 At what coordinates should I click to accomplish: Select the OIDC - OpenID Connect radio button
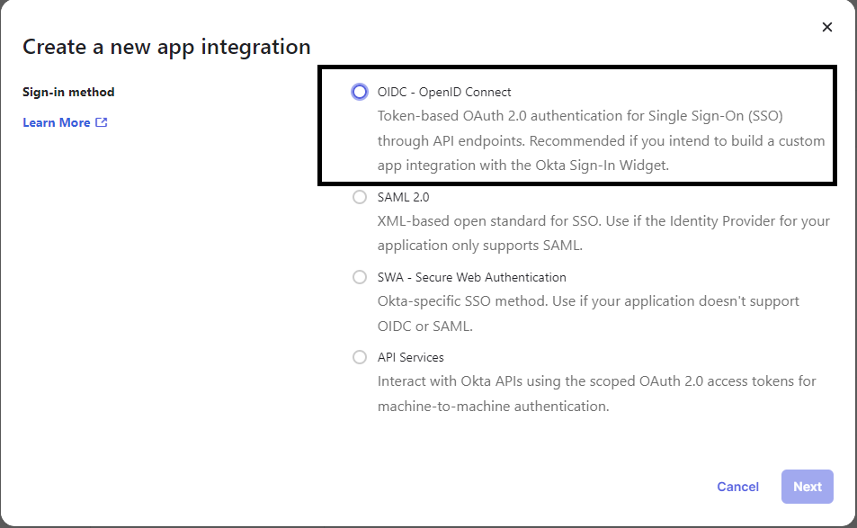[360, 92]
